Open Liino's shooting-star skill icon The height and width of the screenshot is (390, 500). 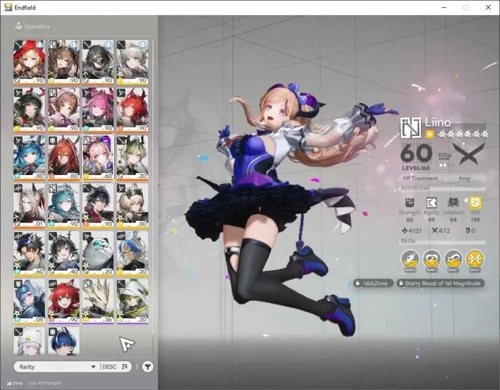pos(453,259)
